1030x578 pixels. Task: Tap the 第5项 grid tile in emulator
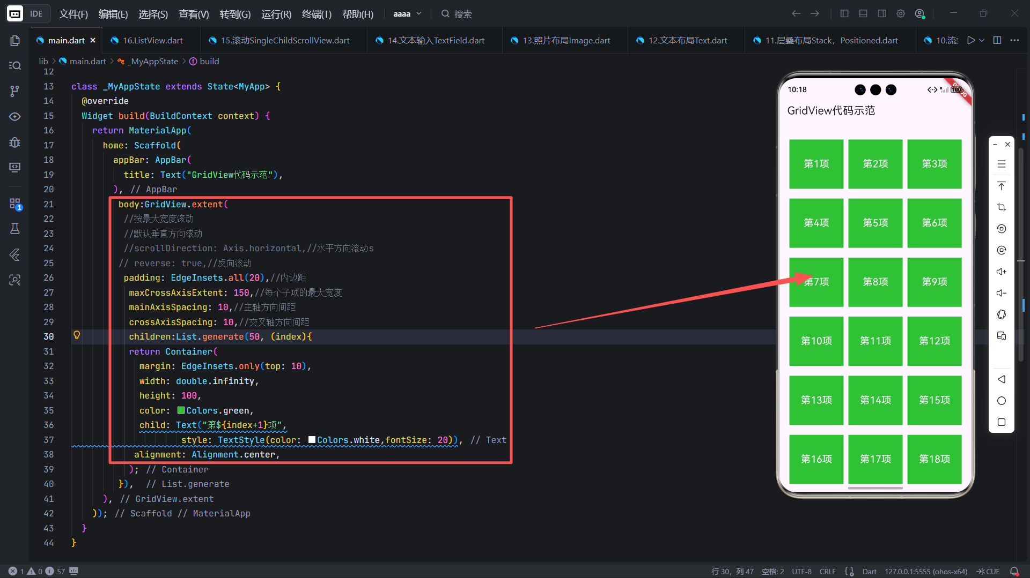coord(875,223)
